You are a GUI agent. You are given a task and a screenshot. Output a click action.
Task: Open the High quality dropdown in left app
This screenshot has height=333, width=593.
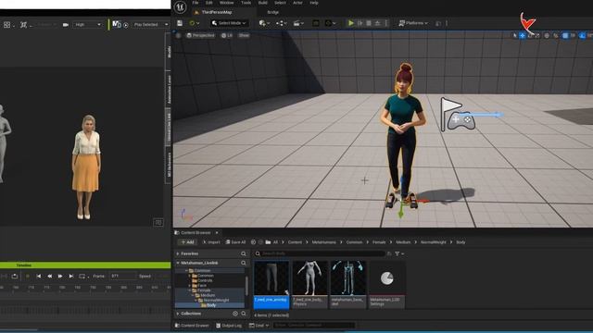click(88, 25)
